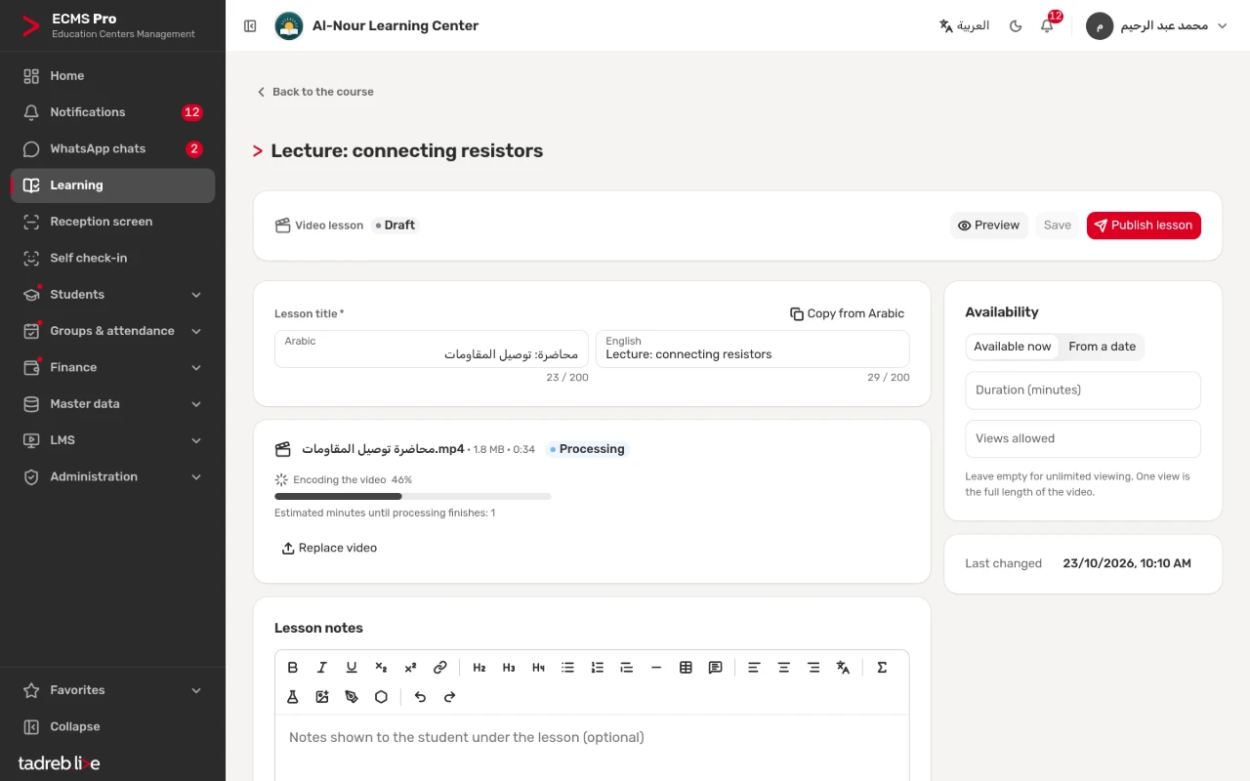Select the Available now option
1250x781 pixels.
point(1013,347)
